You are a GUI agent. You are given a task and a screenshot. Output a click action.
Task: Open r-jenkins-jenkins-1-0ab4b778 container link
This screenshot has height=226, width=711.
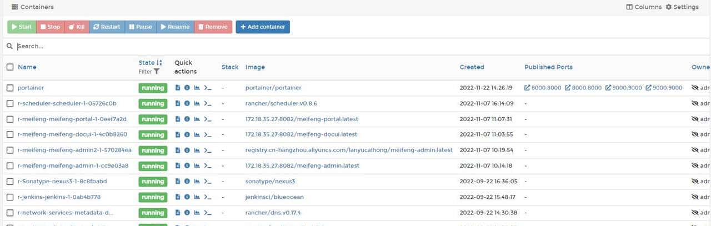pos(59,197)
